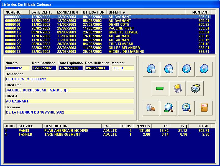Click the MONTANT column header in certificate list
The width and height of the screenshot is (220, 166).
[198, 12]
